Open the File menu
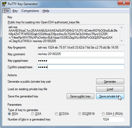The width and height of the screenshot is (132, 128). pos(6,11)
